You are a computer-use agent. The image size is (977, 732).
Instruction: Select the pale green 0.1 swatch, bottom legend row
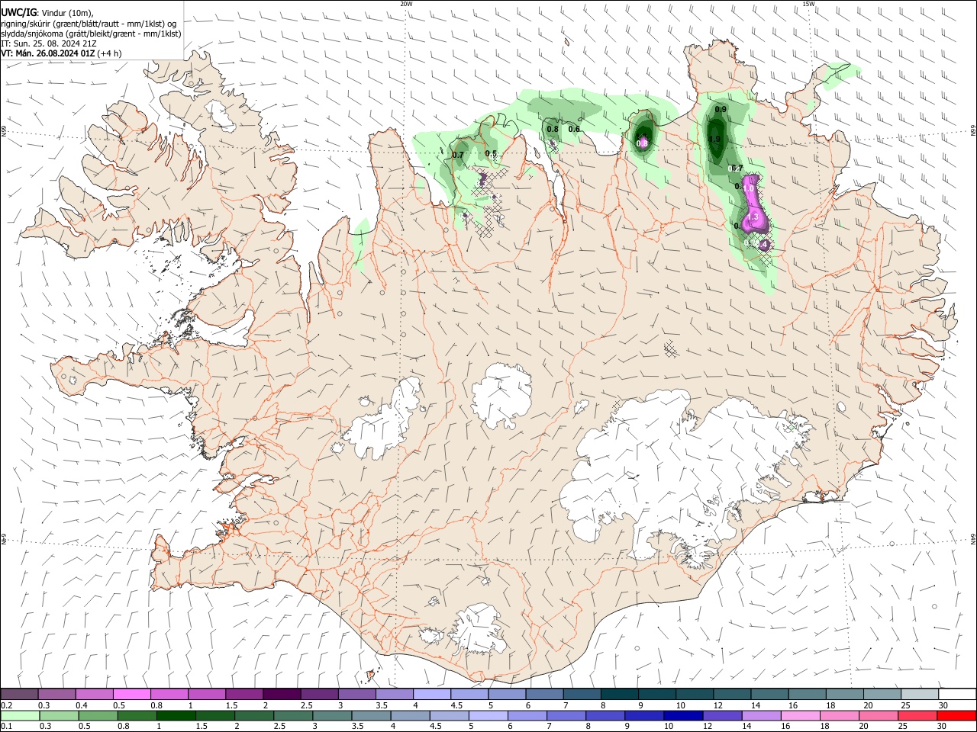[x=20, y=715]
